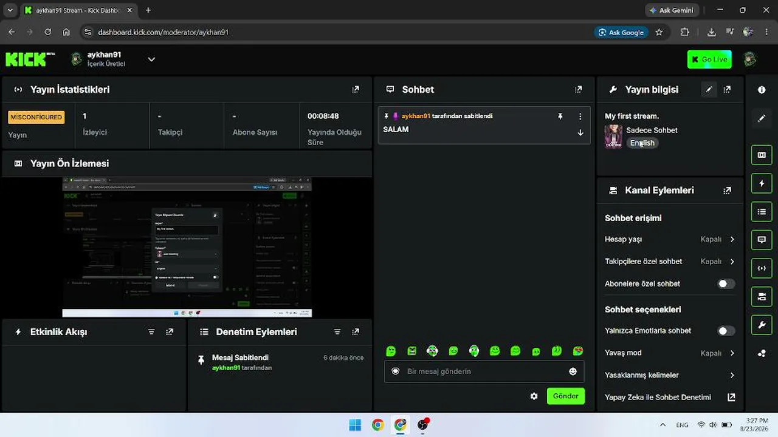Toggle Abonelere özel sohbet switch
This screenshot has height=437, width=778.
[x=726, y=284]
